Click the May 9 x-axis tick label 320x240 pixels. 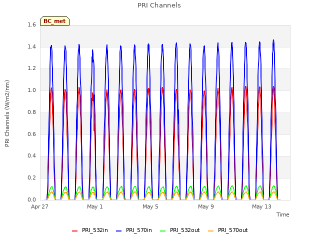[206, 206]
